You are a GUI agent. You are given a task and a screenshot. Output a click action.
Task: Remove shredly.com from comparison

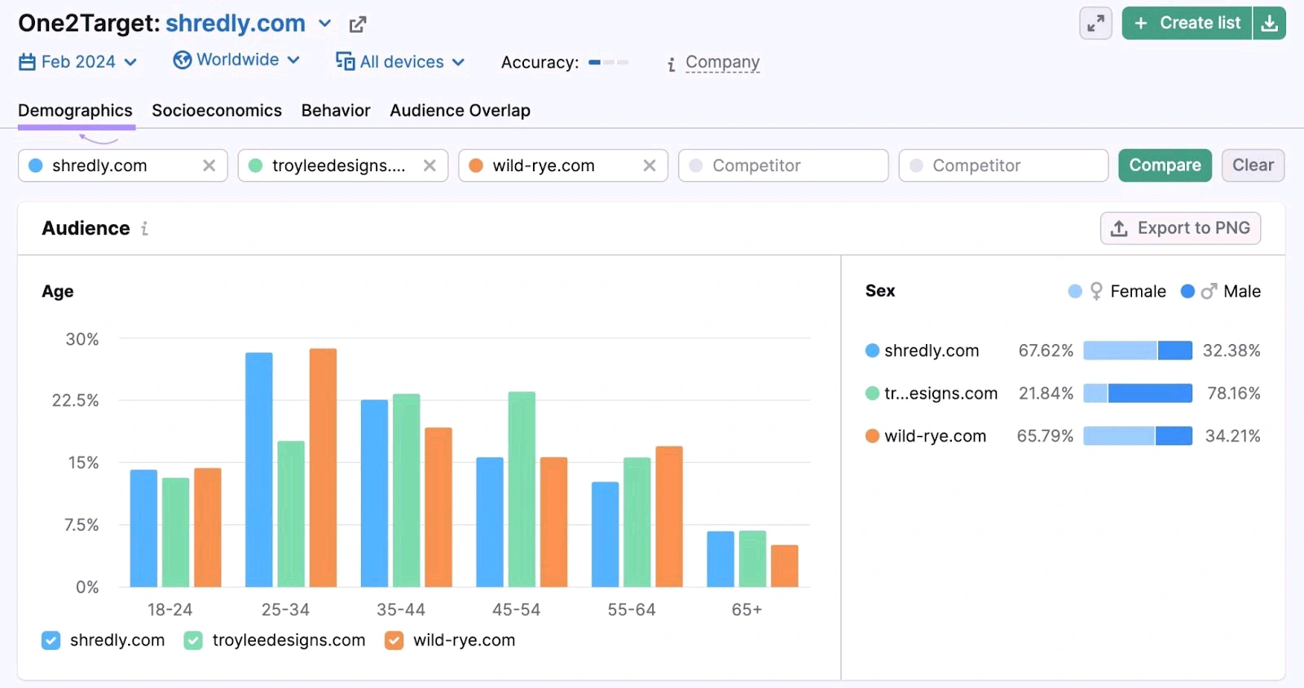coord(209,165)
